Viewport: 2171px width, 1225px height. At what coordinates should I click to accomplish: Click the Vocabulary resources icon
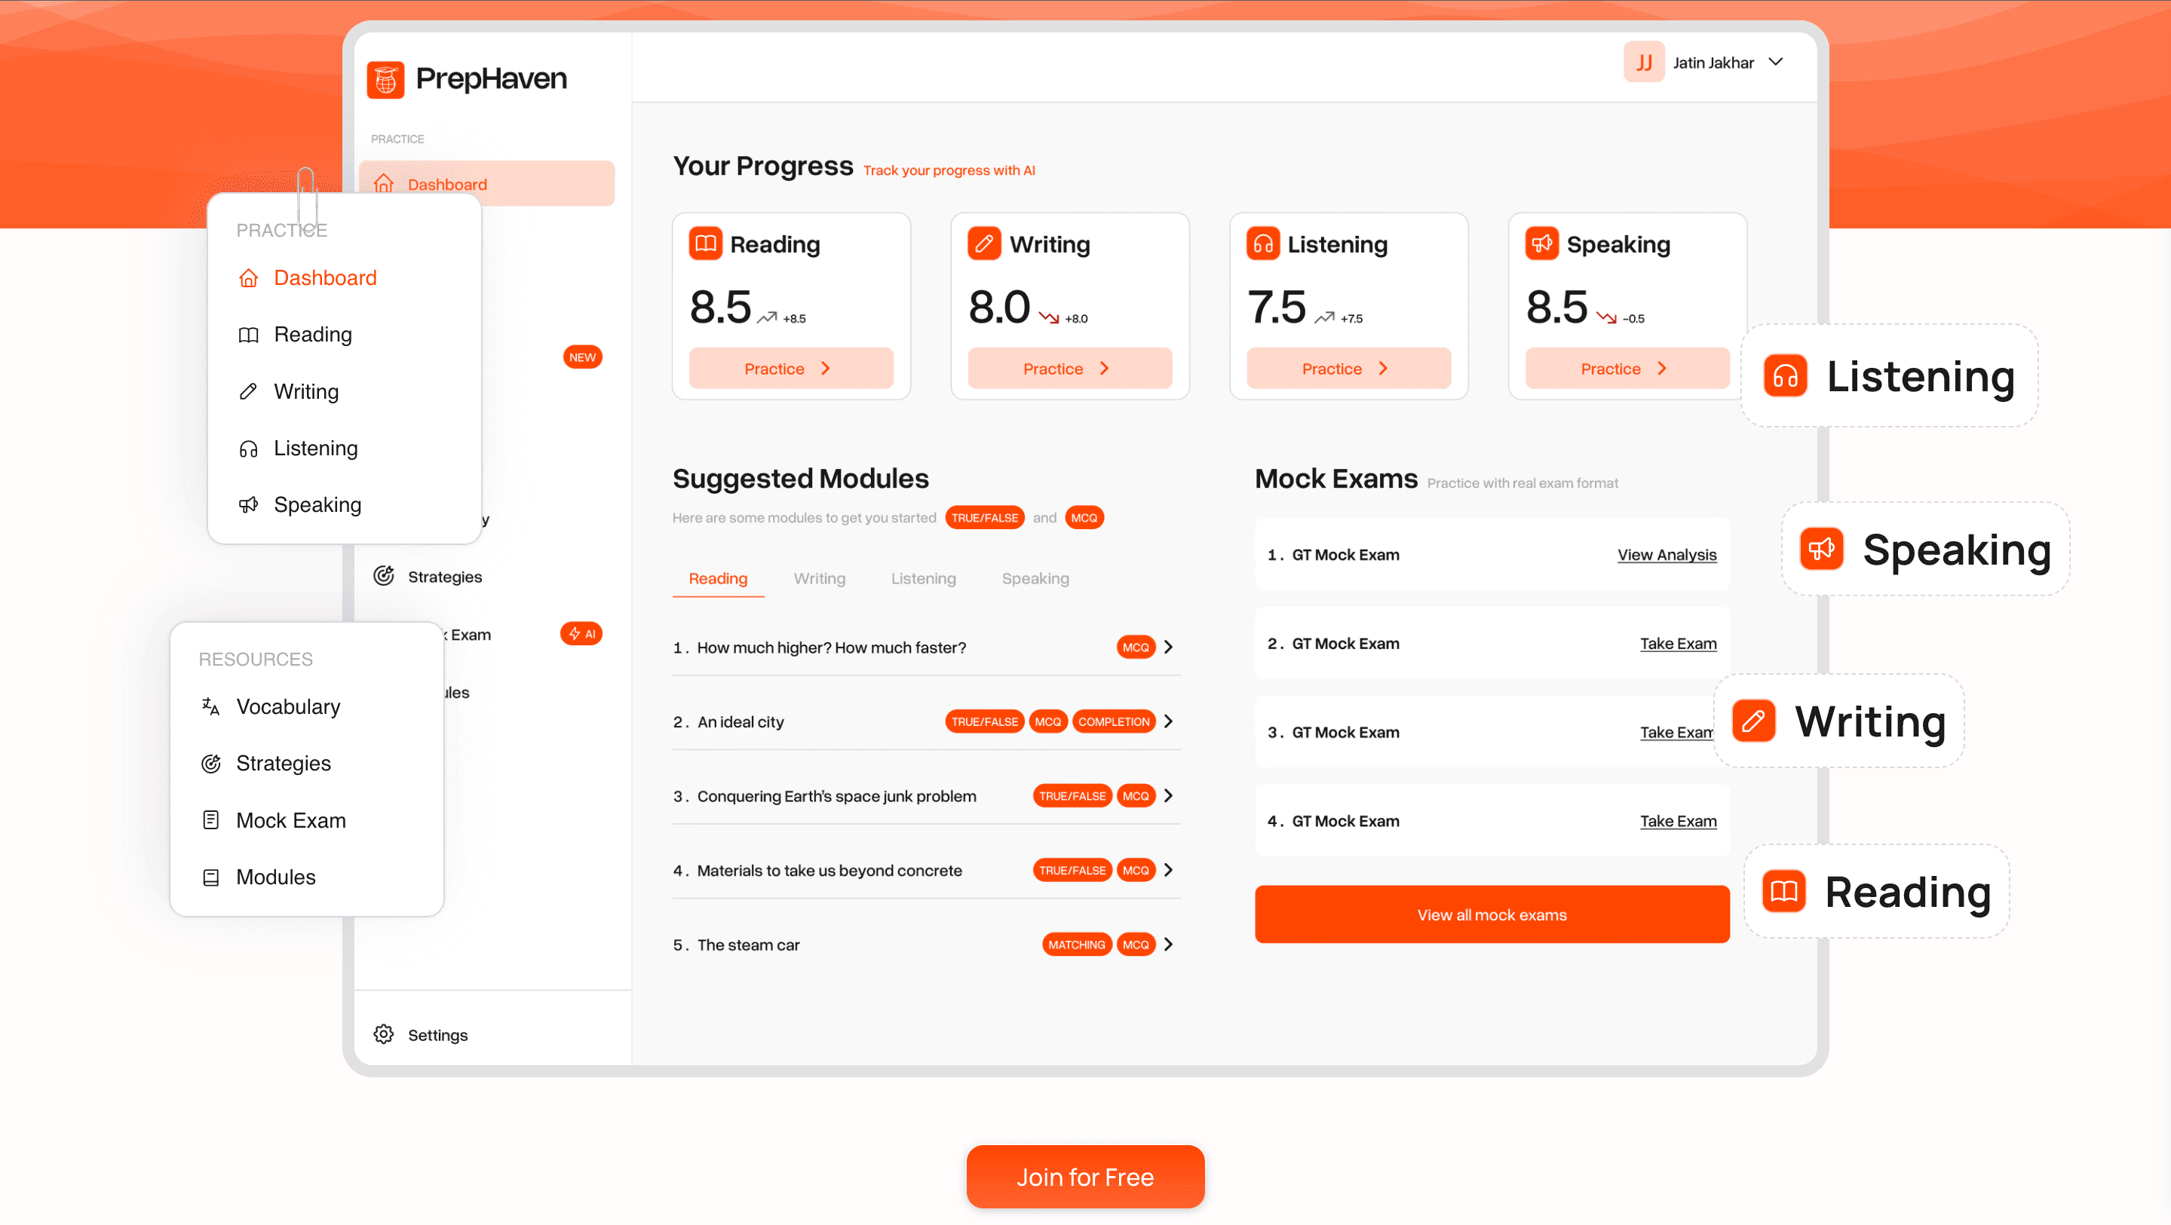[212, 705]
